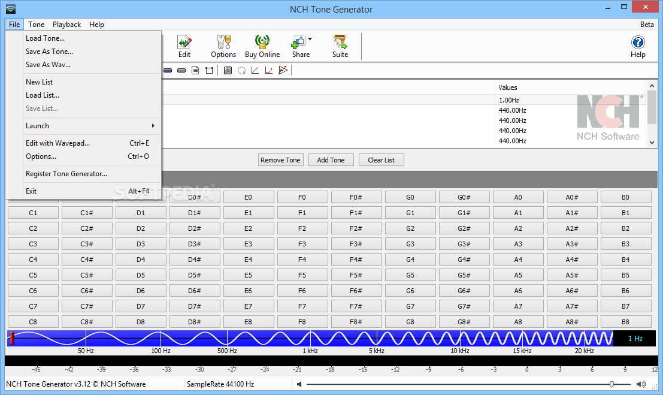Screen dimensions: 663x395
Task: Select the 1.00Hz value row
Action: tap(508, 100)
